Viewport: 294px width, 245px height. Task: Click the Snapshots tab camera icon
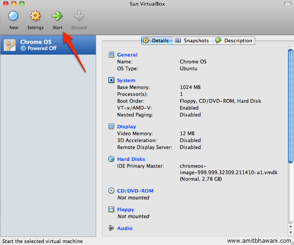pos(178,40)
